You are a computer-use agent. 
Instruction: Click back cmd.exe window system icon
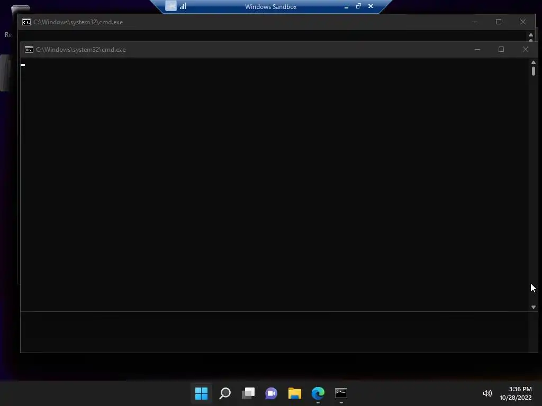coord(26,22)
